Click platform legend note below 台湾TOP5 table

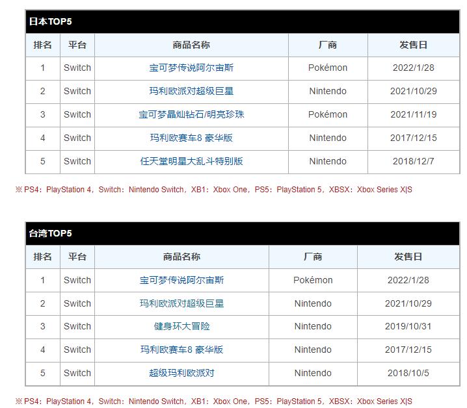tap(214, 401)
